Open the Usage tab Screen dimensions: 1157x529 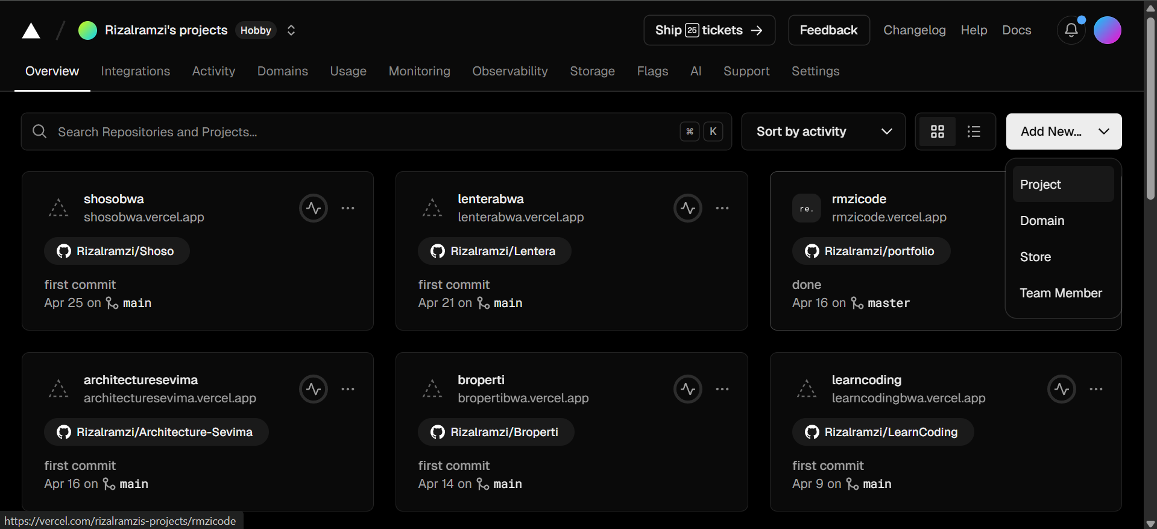(x=348, y=71)
